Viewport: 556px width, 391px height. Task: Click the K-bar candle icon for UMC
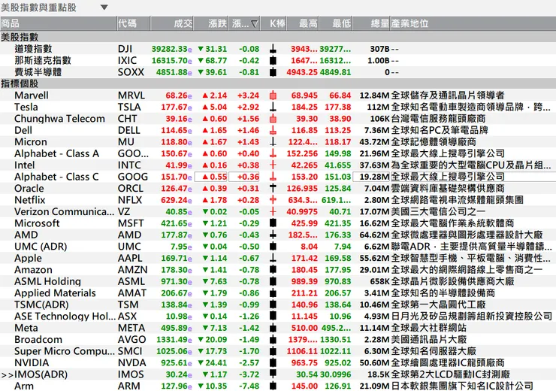click(273, 247)
